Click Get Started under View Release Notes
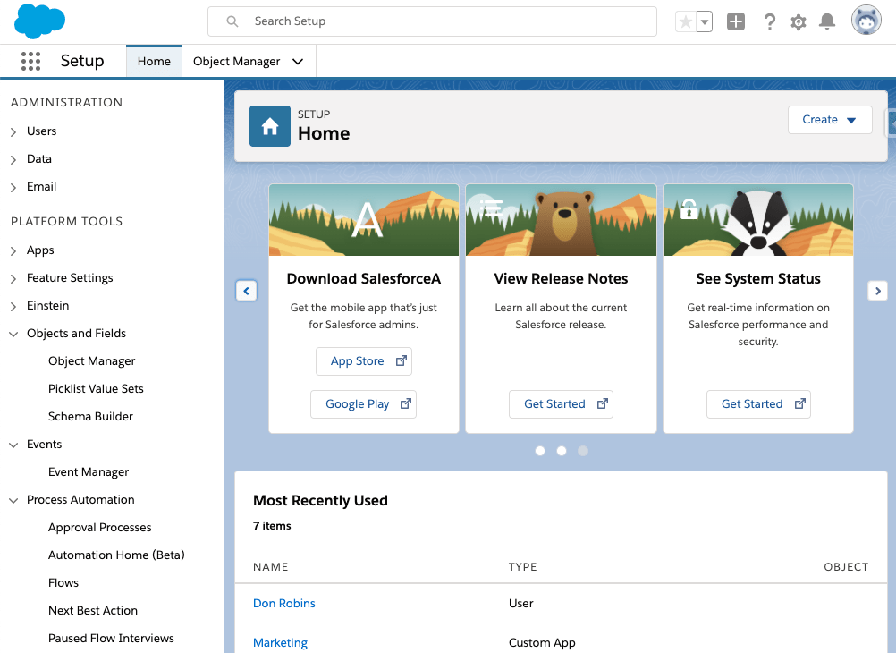The height and width of the screenshot is (653, 896). pyautogui.click(x=561, y=403)
